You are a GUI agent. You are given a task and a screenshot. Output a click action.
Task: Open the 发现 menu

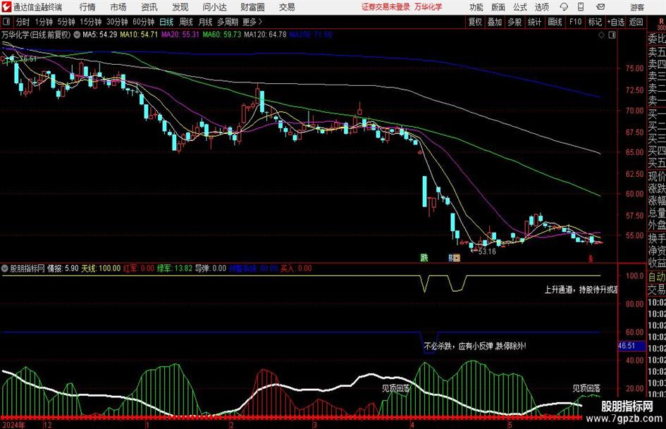point(180,7)
